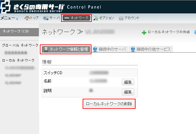Click the tools icon beside オプション
The height and width of the screenshot is (134, 196).
(x=96, y=18)
